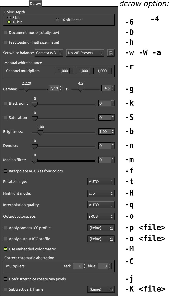Select 16 bit color depth
Screen dimensions: 169x296
click(x=9, y=22)
